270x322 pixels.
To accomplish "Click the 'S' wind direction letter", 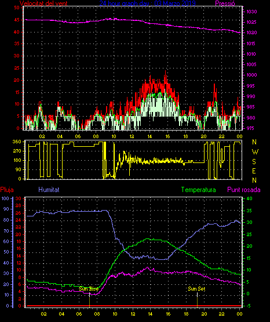I will [254, 162].
